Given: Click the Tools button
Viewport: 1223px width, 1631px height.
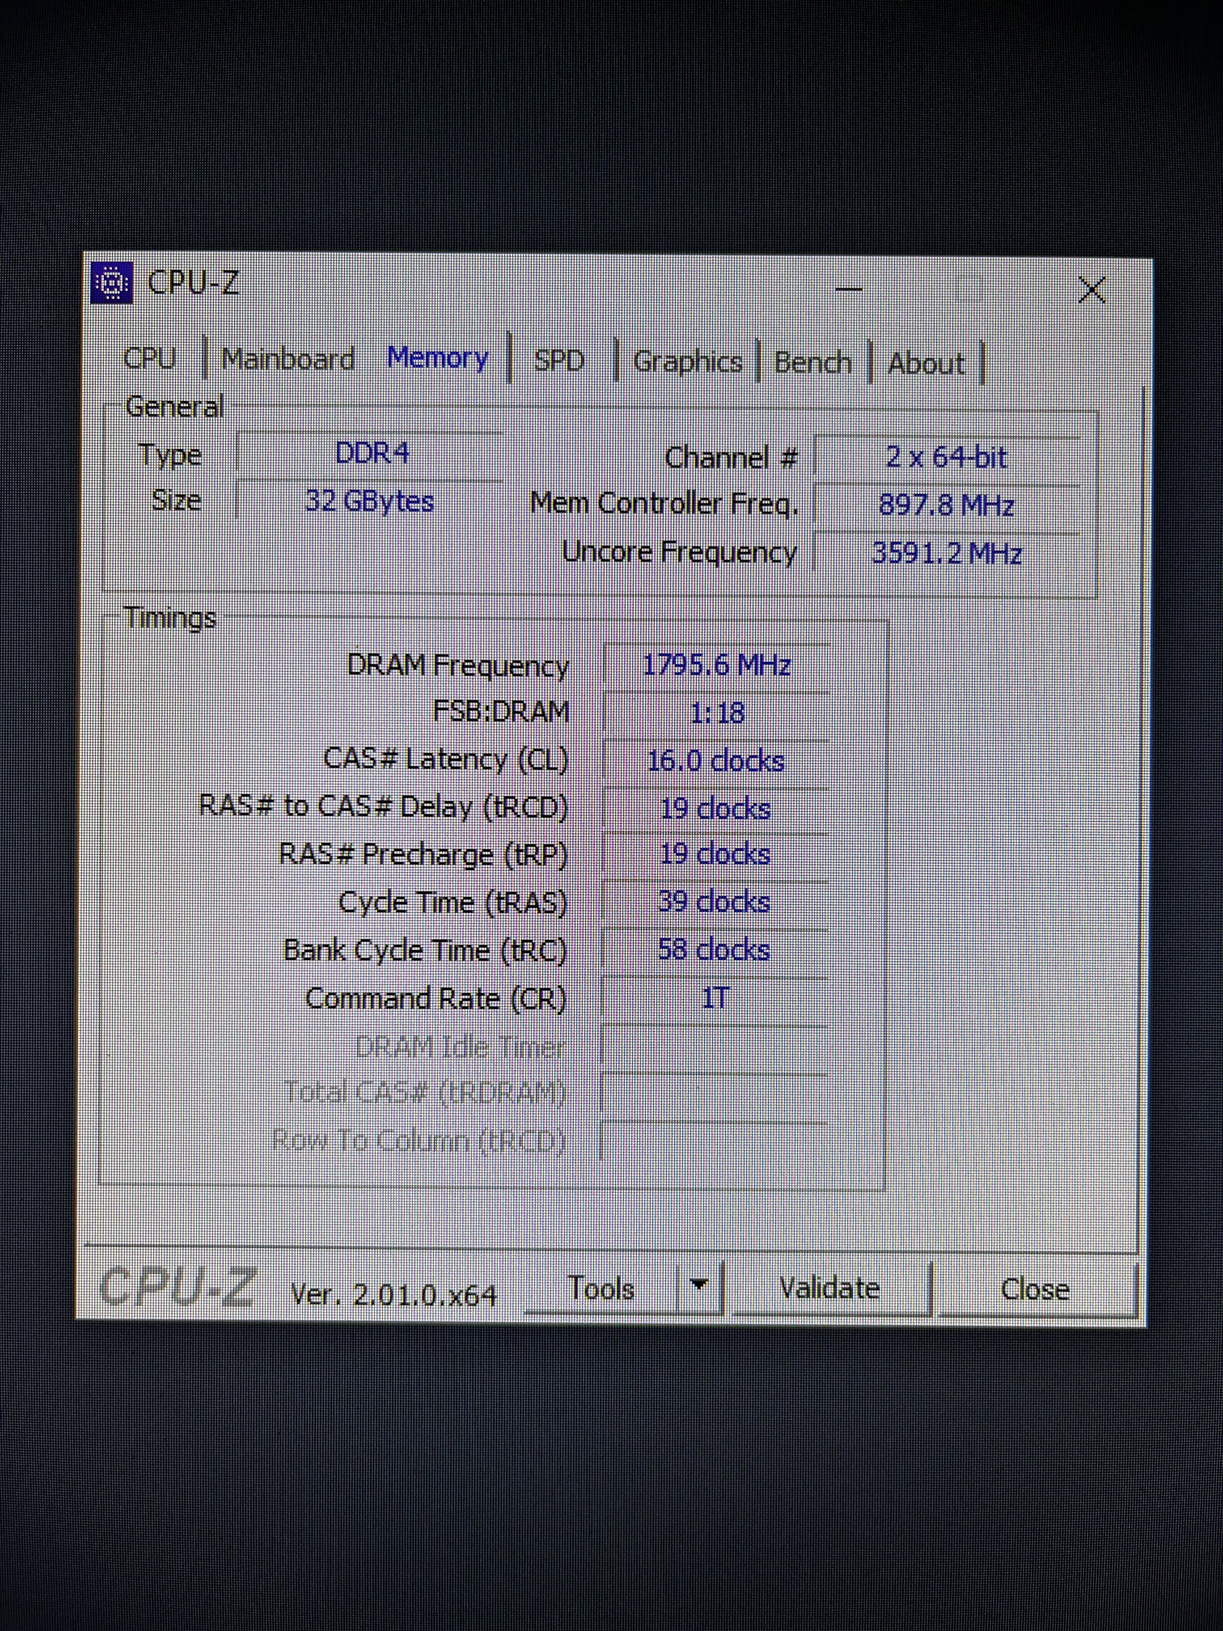Looking at the screenshot, I should pos(600,1288).
